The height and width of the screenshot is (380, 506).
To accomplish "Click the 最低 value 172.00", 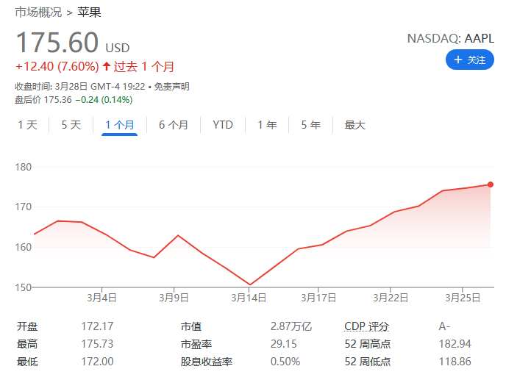I will click(x=97, y=362).
